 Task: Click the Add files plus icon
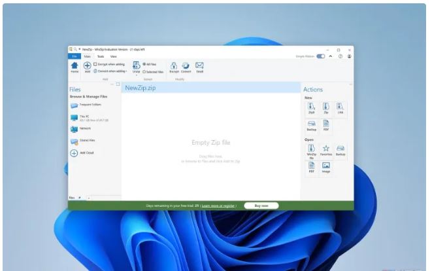87,65
